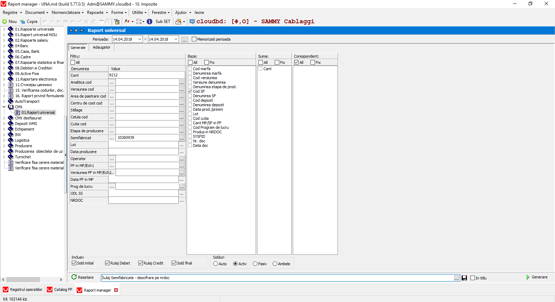The height and width of the screenshot is (302, 555).
Task: Click the Resetare button
Action: coord(83,277)
